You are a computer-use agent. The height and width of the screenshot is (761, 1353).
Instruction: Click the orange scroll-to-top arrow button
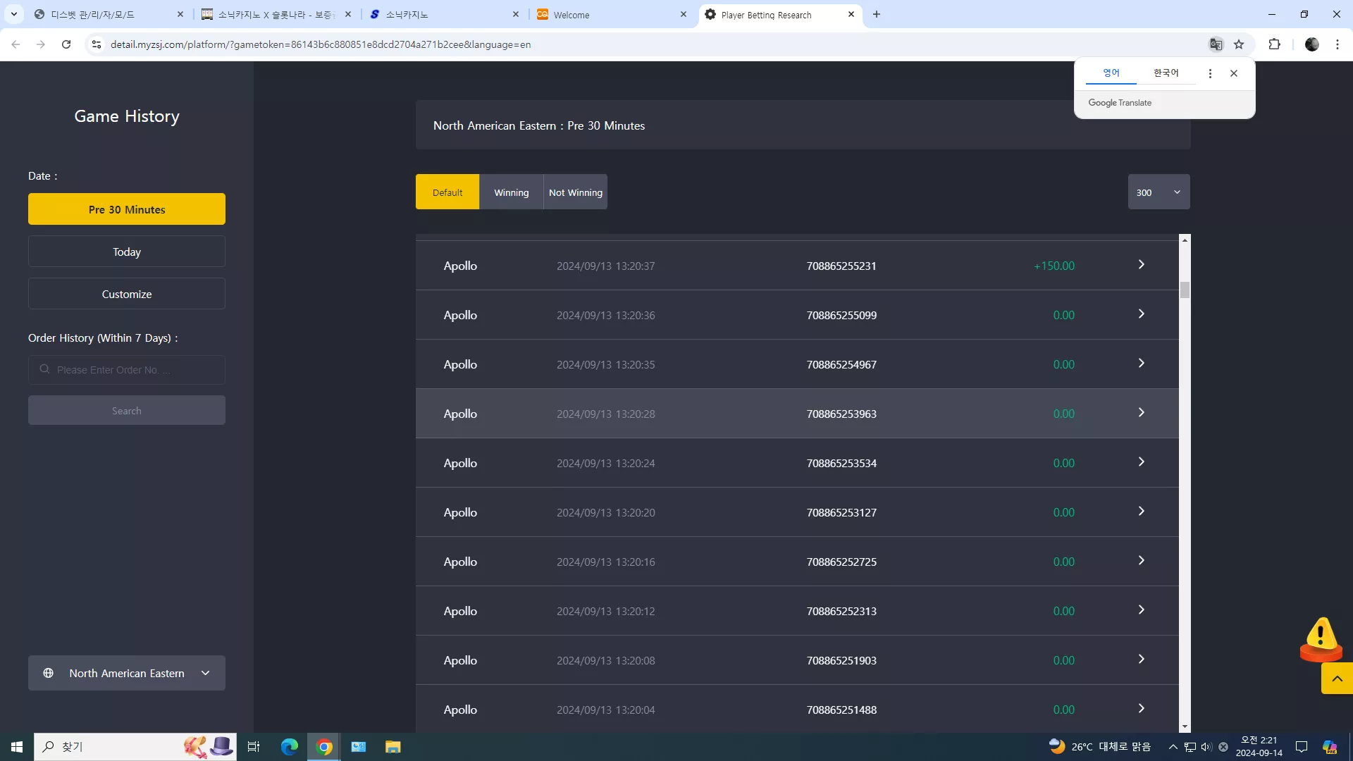[x=1337, y=679]
